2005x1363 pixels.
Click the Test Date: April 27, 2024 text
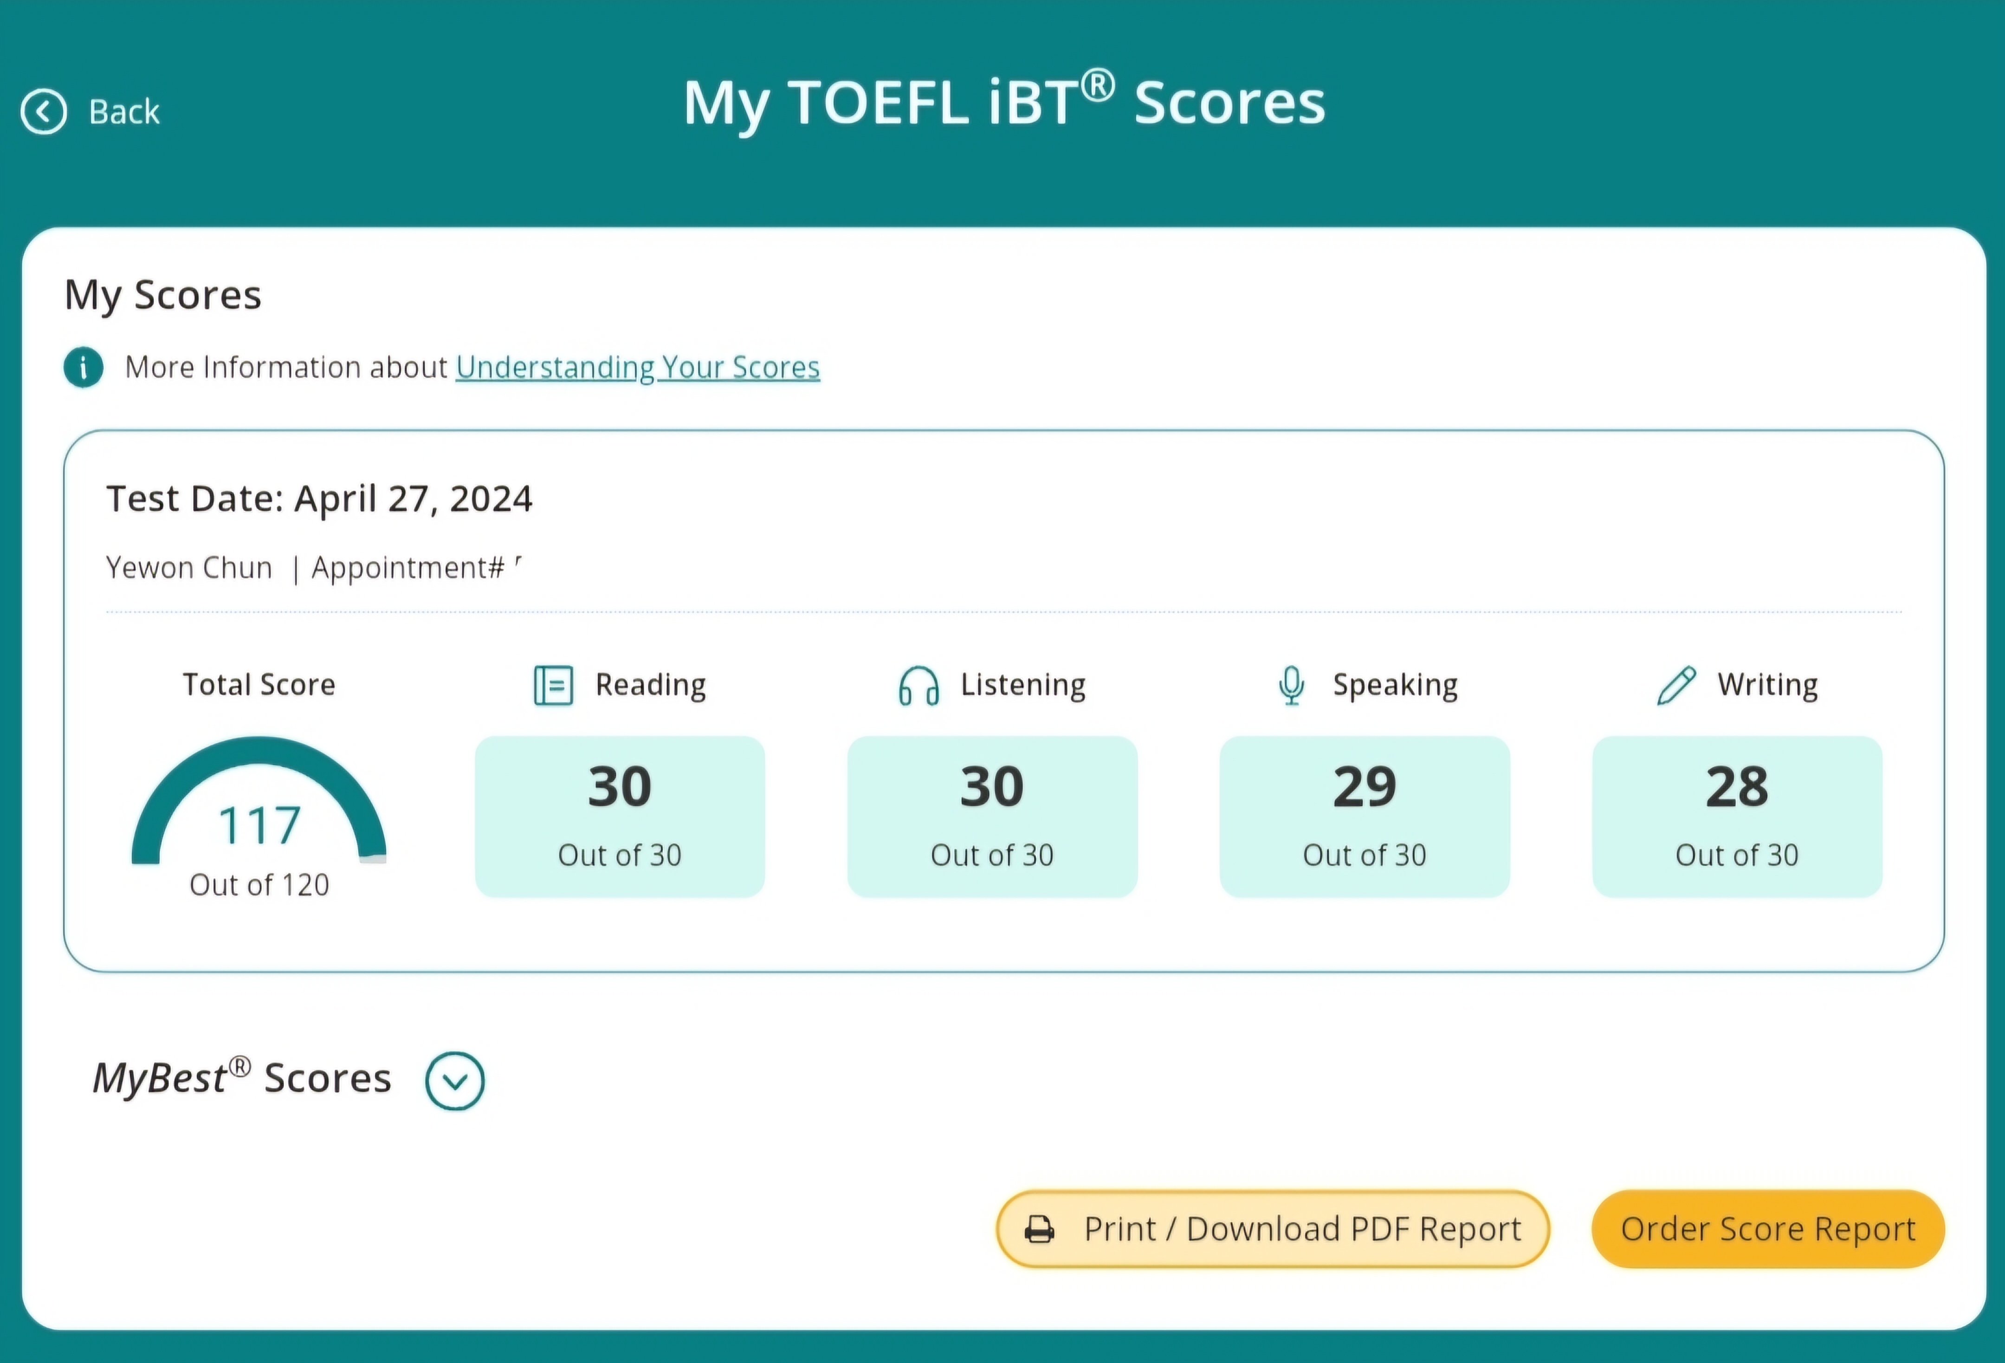click(x=319, y=499)
